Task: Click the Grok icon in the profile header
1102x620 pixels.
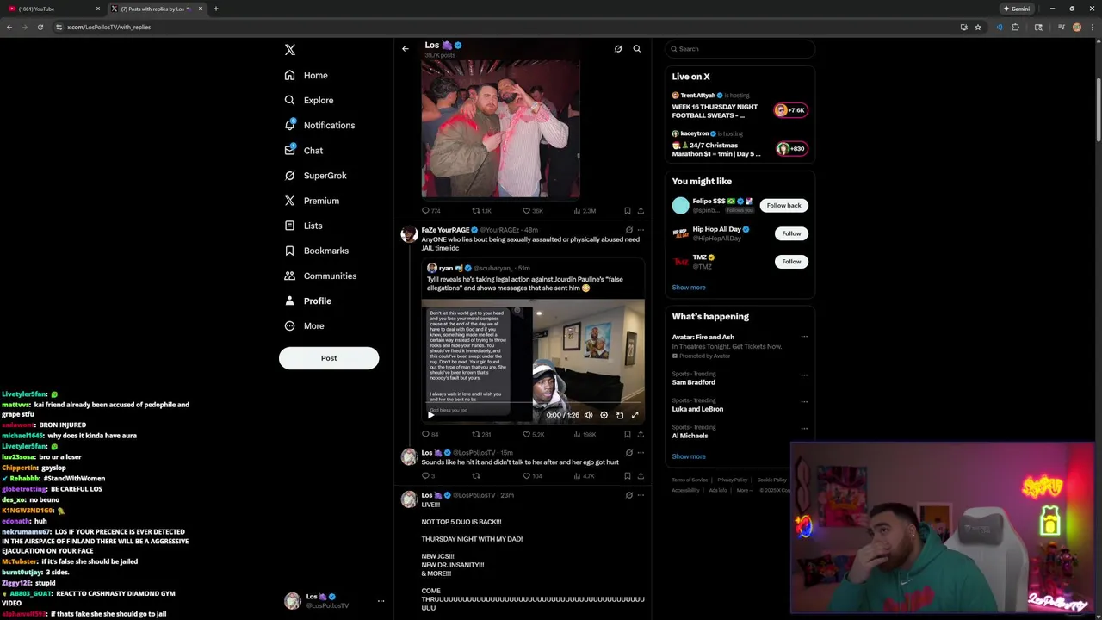Action: pyautogui.click(x=618, y=48)
